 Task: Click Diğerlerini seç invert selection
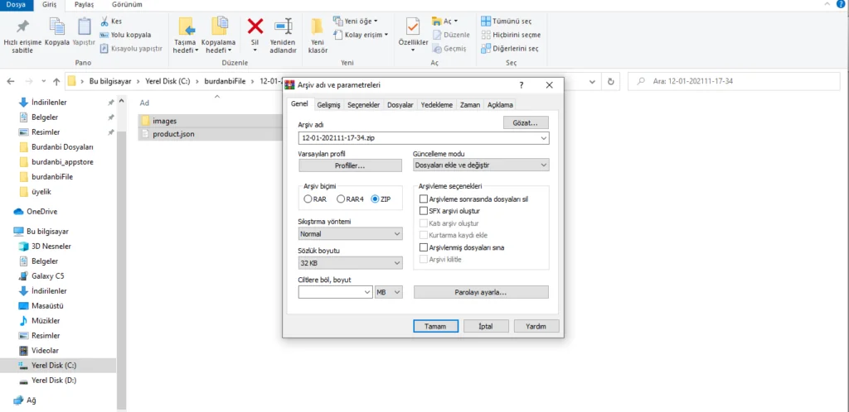(x=510, y=48)
